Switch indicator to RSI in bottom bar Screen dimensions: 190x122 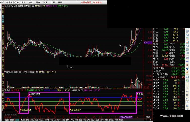[x=81, y=120]
